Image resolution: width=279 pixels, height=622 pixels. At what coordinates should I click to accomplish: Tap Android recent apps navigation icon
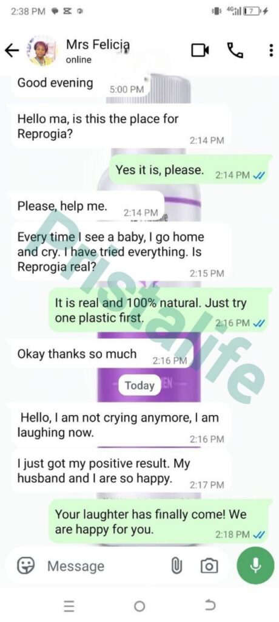(69, 606)
